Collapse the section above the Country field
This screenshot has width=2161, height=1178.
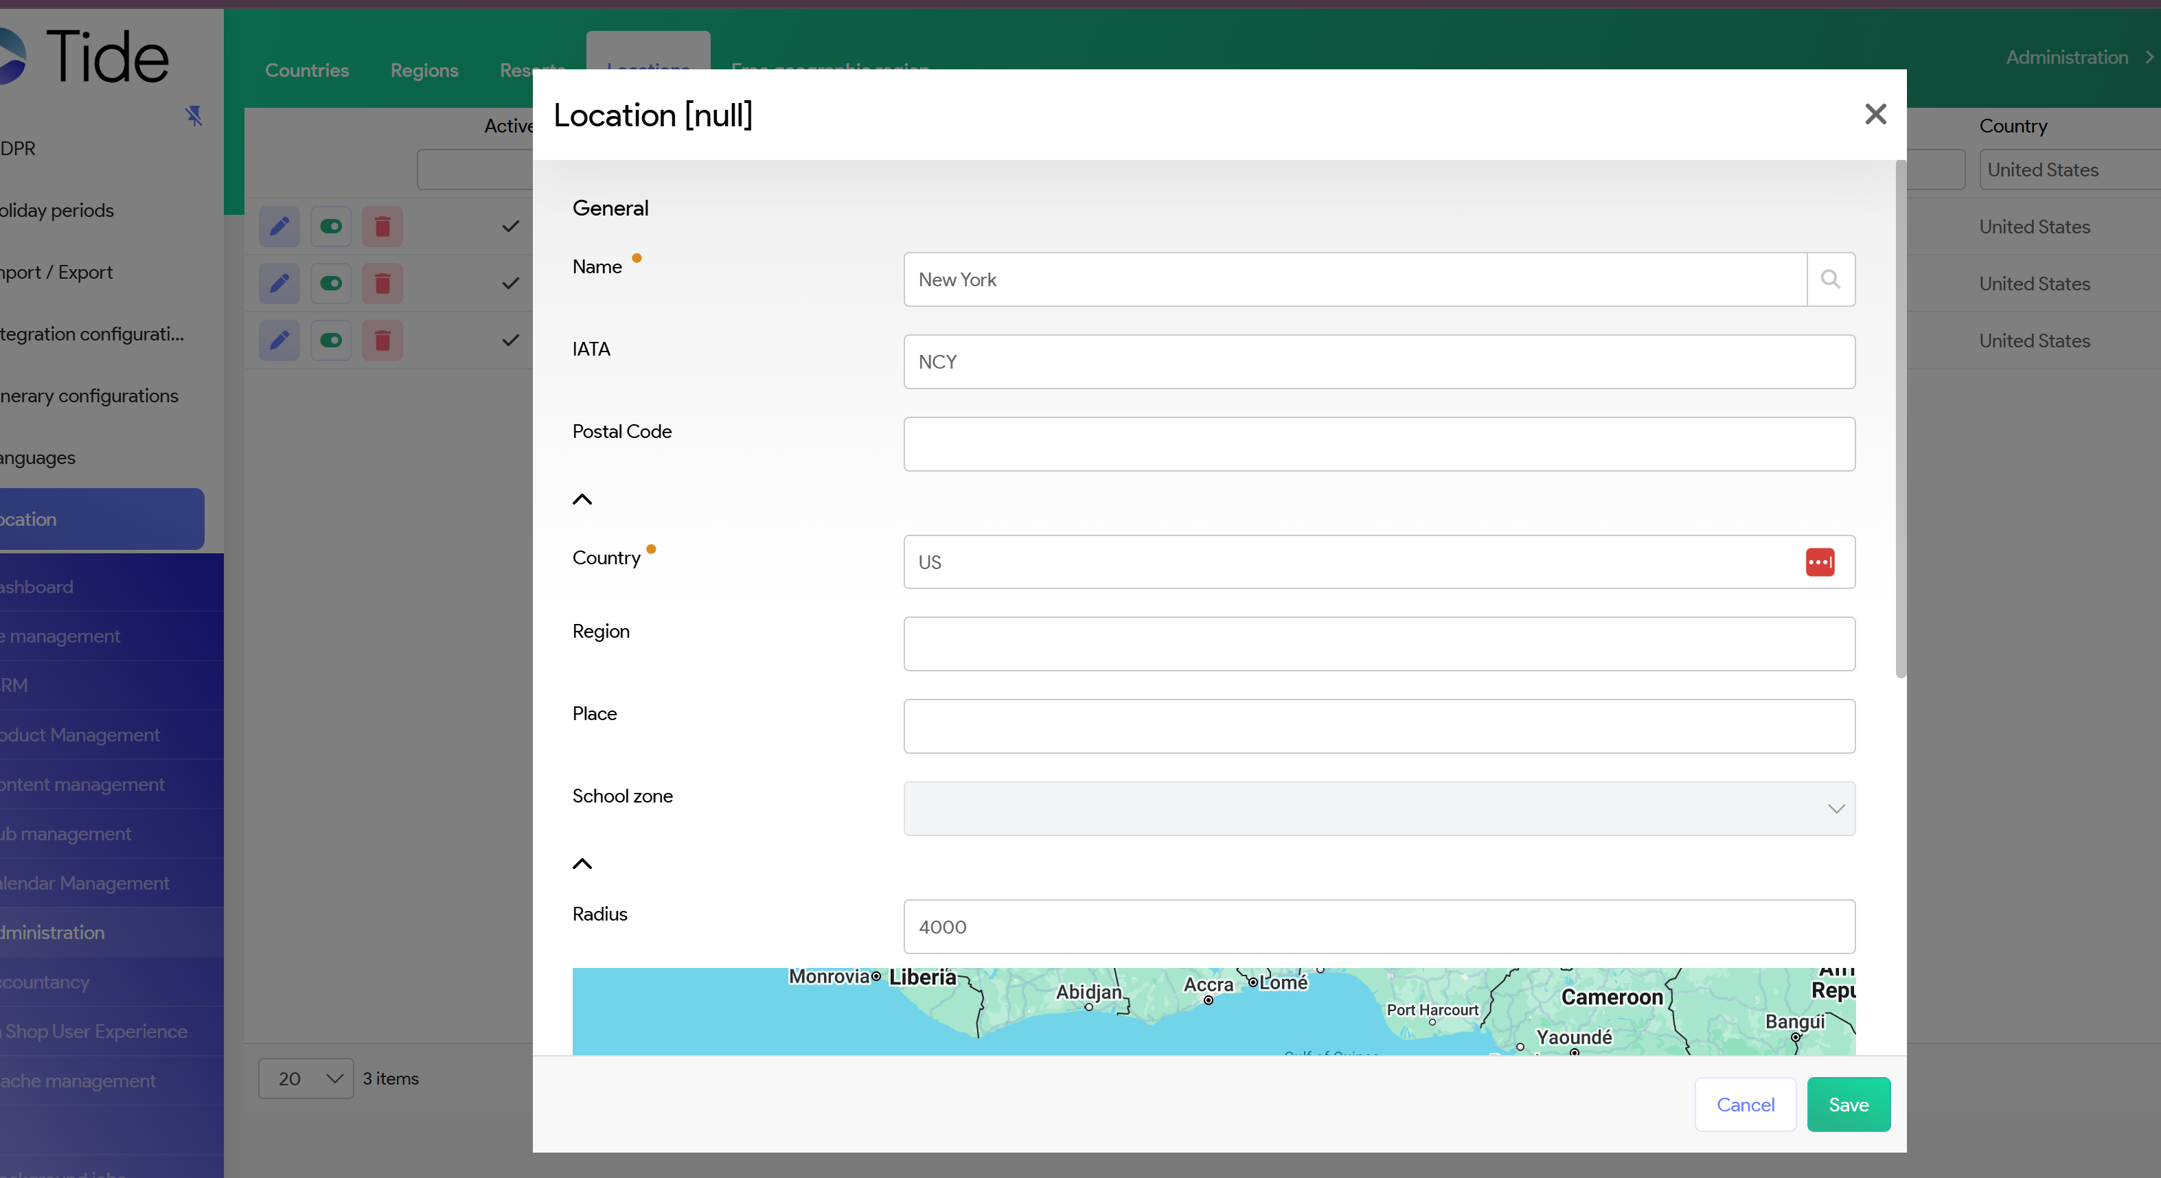pyautogui.click(x=582, y=500)
